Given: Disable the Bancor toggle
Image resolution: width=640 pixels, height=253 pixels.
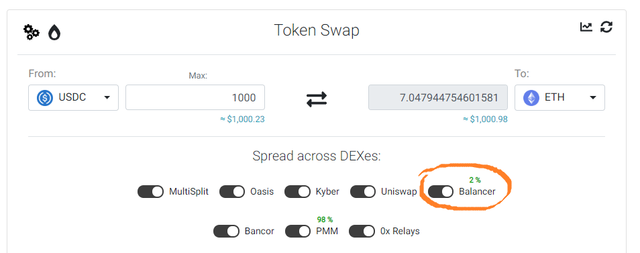Looking at the screenshot, I should (227, 232).
